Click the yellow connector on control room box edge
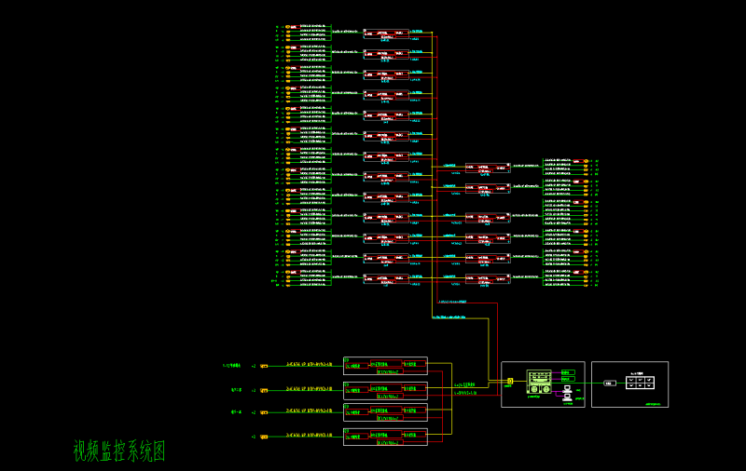 point(510,382)
